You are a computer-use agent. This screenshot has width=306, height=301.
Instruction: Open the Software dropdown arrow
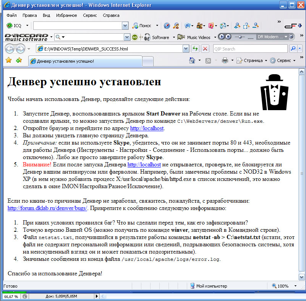pos(174,37)
